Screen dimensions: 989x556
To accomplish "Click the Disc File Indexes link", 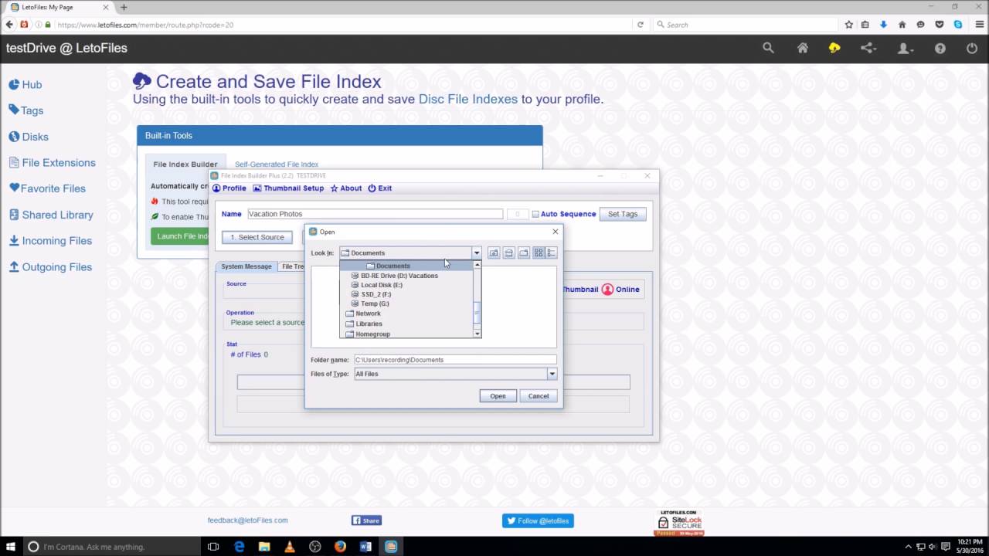I will [467, 100].
